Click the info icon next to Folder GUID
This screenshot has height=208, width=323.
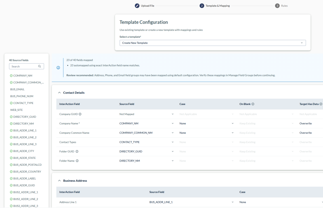click(77, 151)
